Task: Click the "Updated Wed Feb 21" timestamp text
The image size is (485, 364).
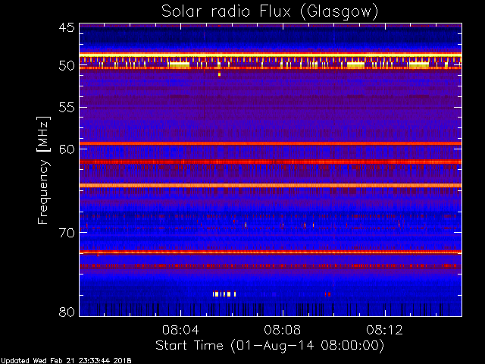Action: coord(66,361)
